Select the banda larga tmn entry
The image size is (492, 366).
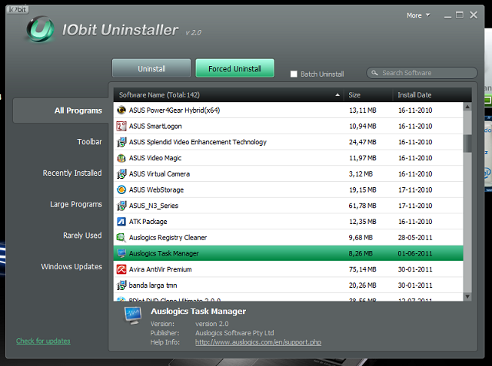(x=288, y=285)
